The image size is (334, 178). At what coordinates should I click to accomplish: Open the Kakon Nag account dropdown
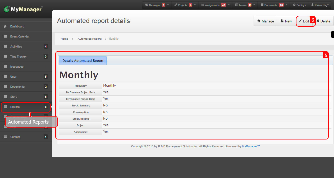click(328, 5)
